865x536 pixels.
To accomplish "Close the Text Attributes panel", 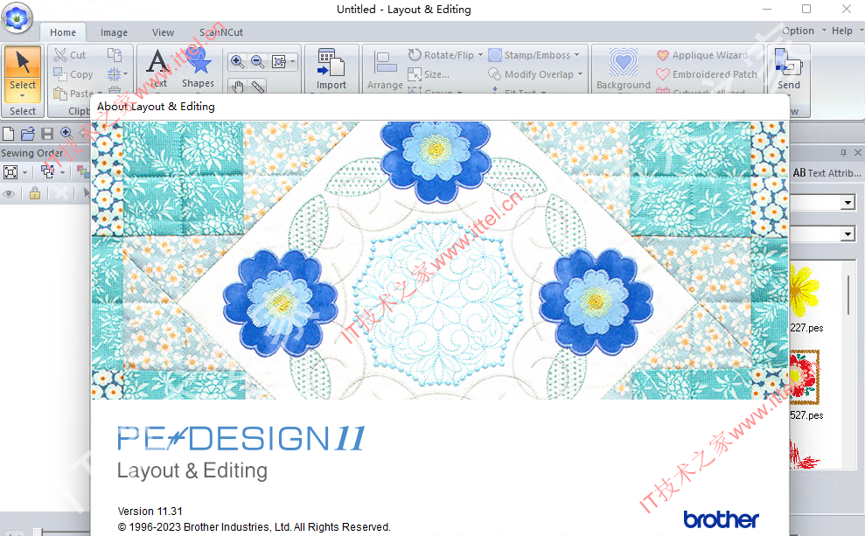I will tap(857, 153).
